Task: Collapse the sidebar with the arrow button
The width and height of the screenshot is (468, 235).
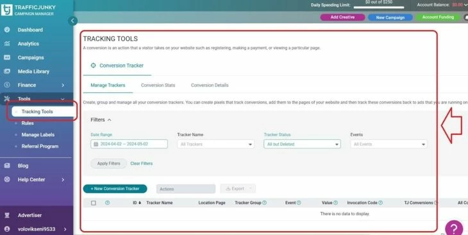Action: point(72,21)
